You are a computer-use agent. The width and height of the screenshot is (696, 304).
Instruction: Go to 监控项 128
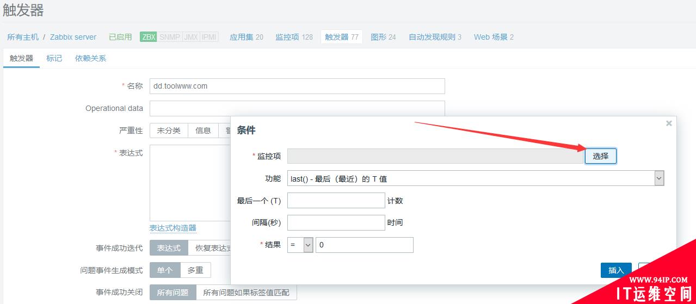(294, 37)
